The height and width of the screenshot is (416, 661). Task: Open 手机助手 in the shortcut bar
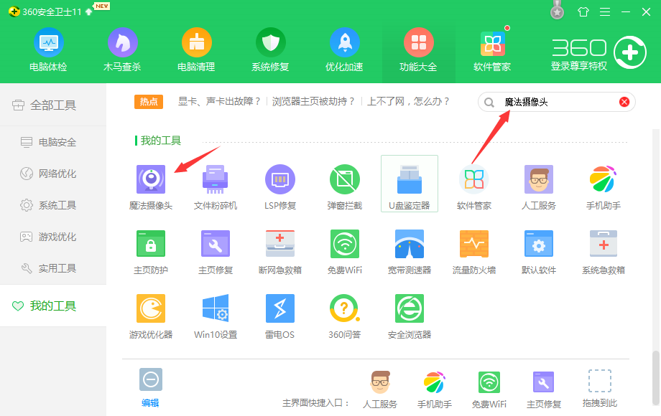point(434,389)
